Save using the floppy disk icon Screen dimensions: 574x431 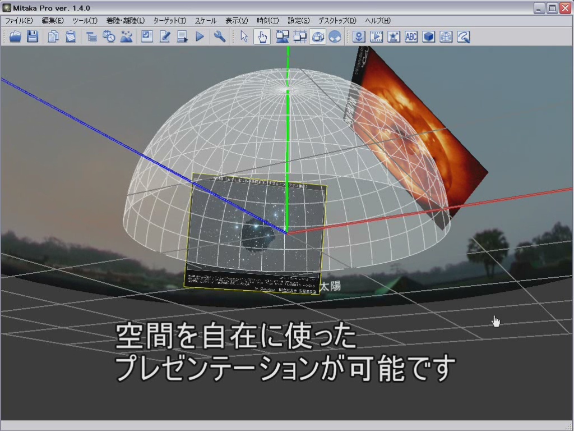click(33, 36)
